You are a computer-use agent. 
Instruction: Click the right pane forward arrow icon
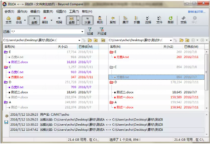point(202,40)
